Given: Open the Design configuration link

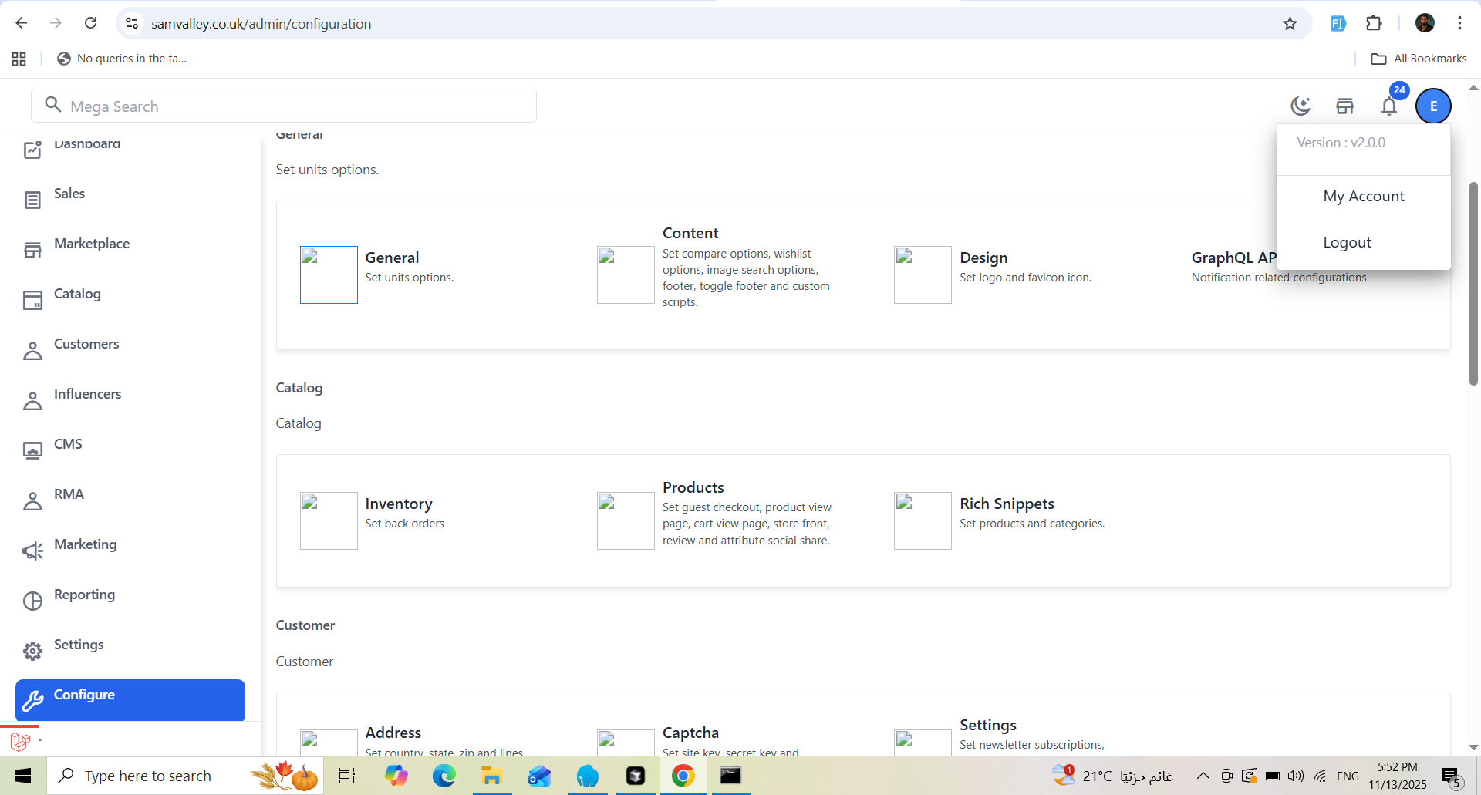Looking at the screenshot, I should 983,258.
